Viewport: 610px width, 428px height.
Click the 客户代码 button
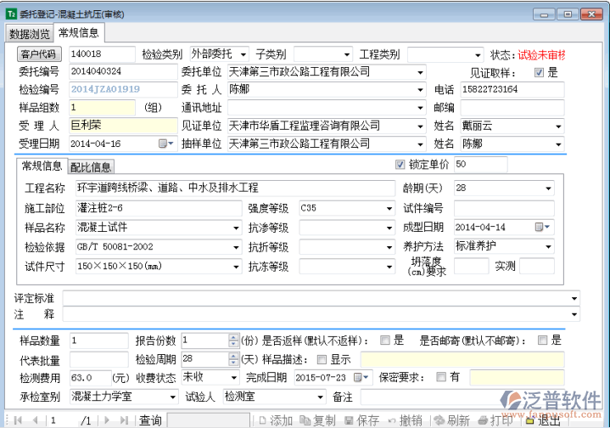click(x=41, y=54)
